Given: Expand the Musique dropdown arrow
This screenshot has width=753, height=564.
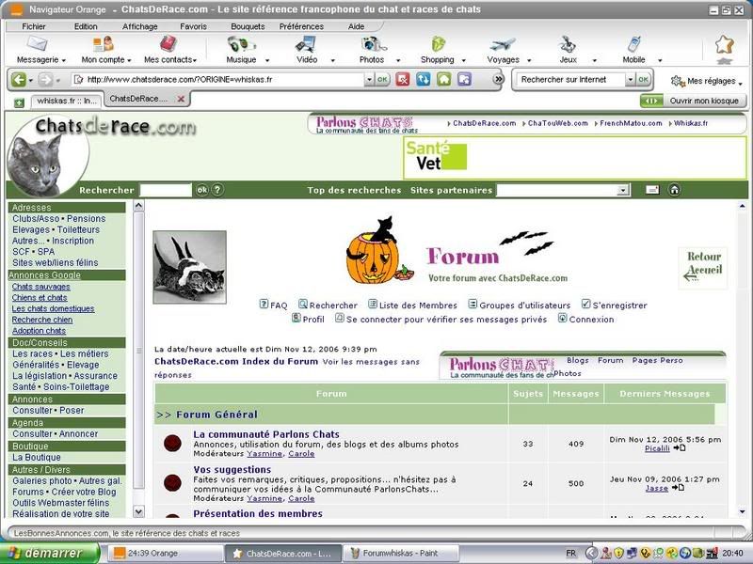Looking at the screenshot, I should pos(267,61).
